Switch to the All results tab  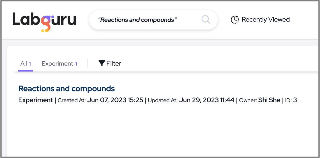[x=24, y=64]
